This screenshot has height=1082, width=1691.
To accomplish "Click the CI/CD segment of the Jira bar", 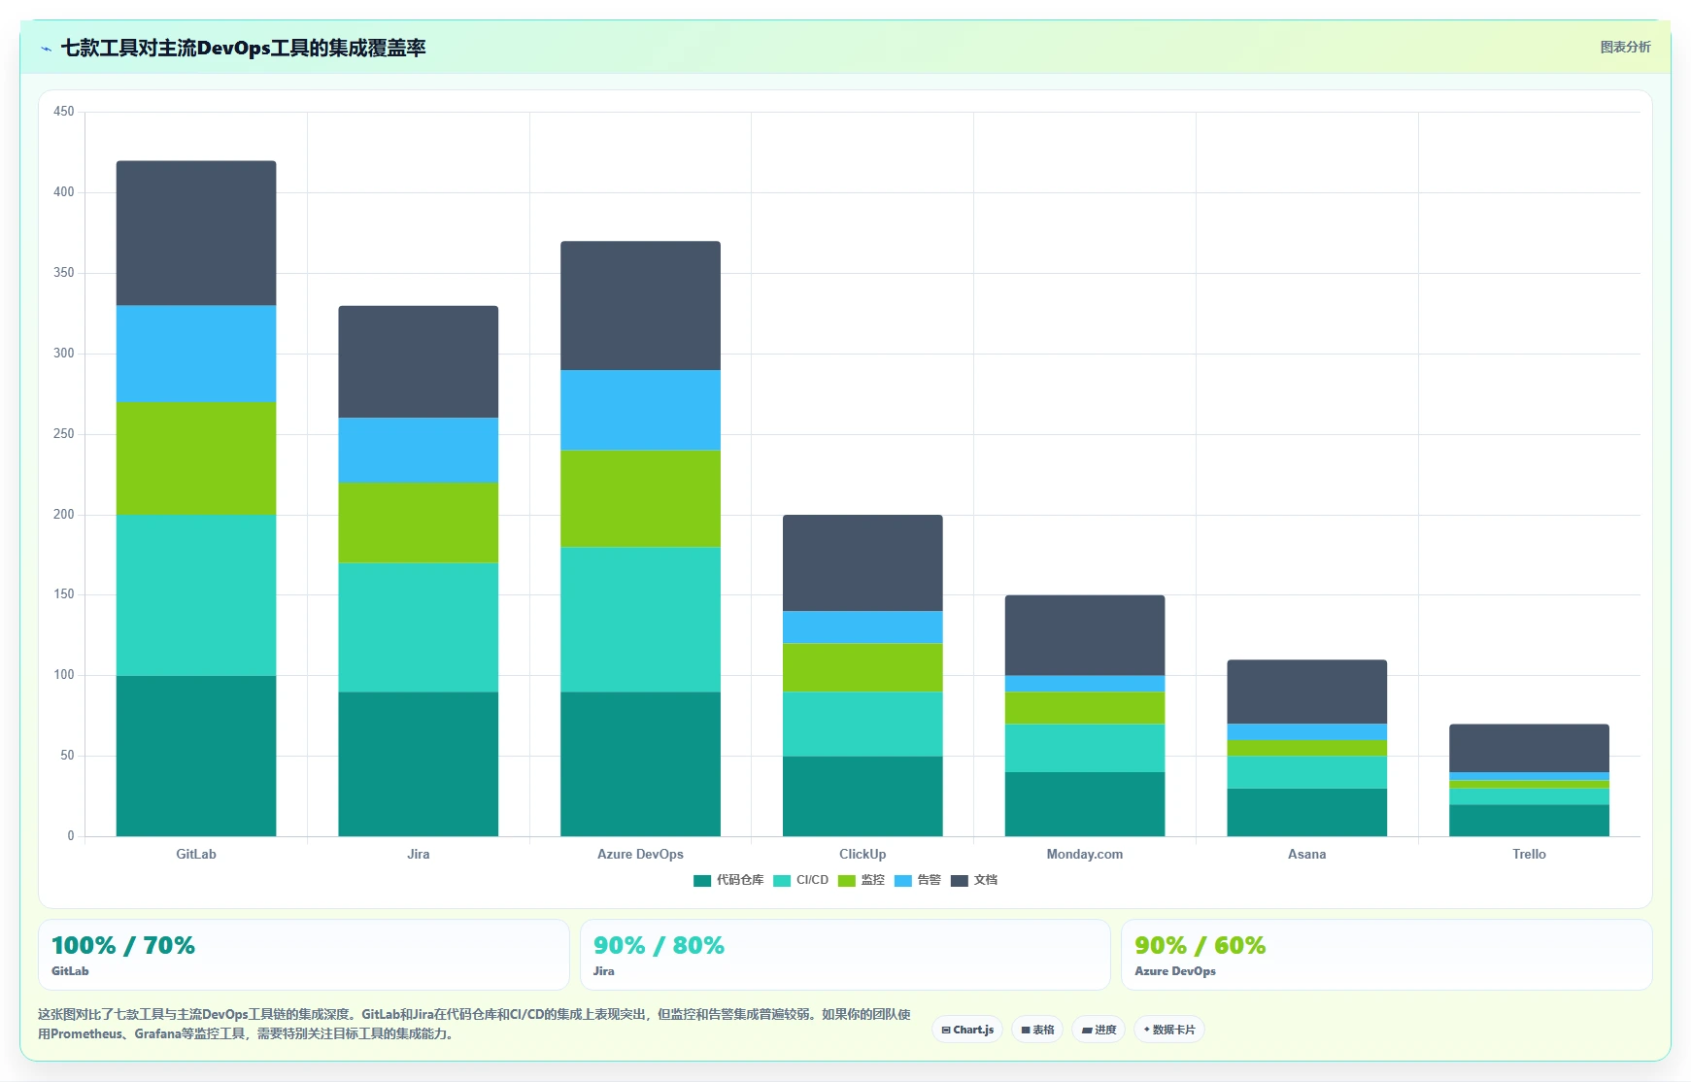I will point(419,627).
